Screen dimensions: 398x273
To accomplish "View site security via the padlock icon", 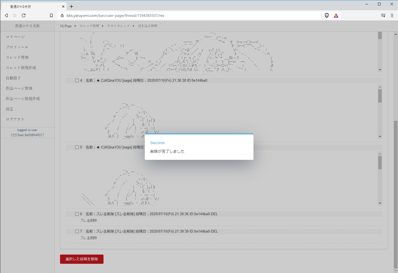I will (62, 15).
